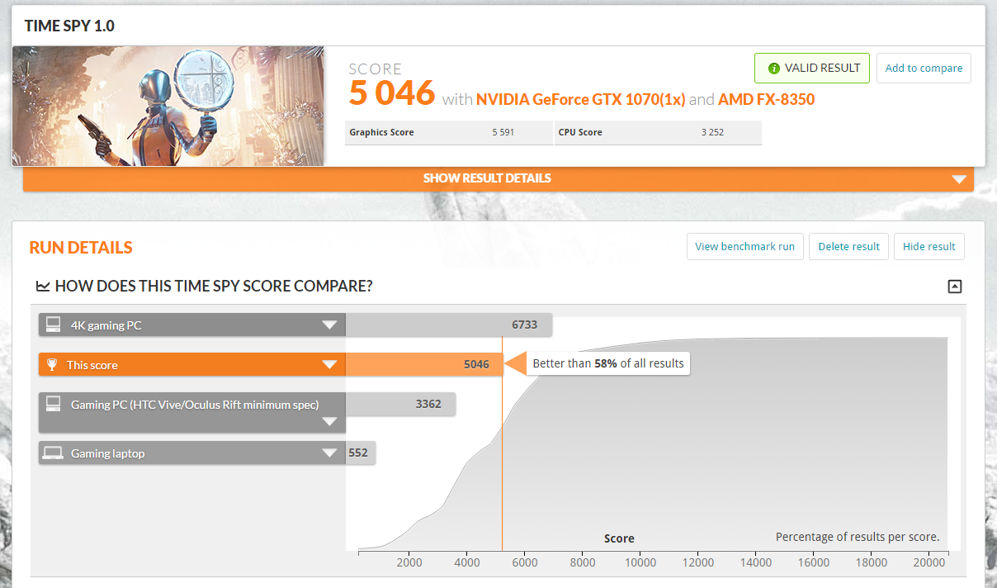Select the Graphics Score value 5 591
Screen dimensions: 997x588
(x=503, y=132)
